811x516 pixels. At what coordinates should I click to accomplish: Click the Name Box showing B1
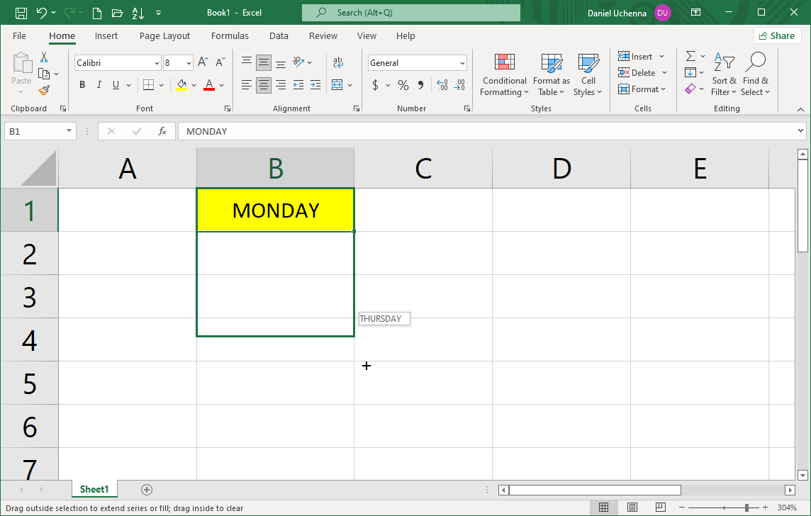click(33, 131)
